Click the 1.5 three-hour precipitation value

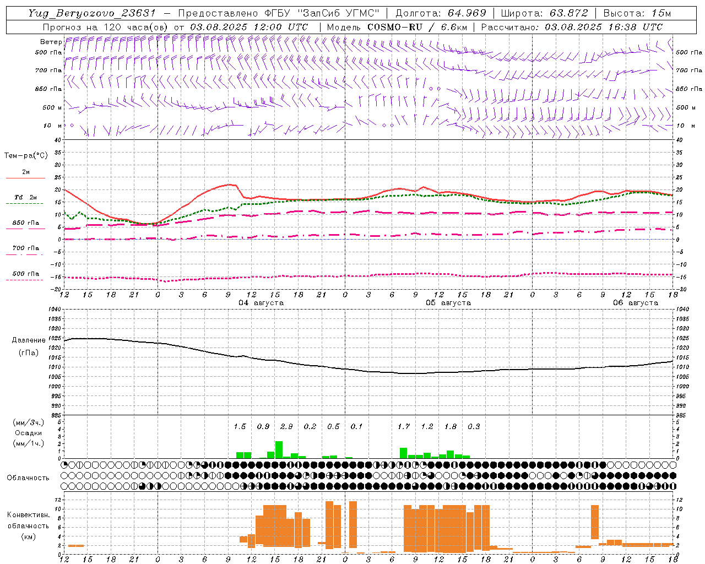[240, 427]
